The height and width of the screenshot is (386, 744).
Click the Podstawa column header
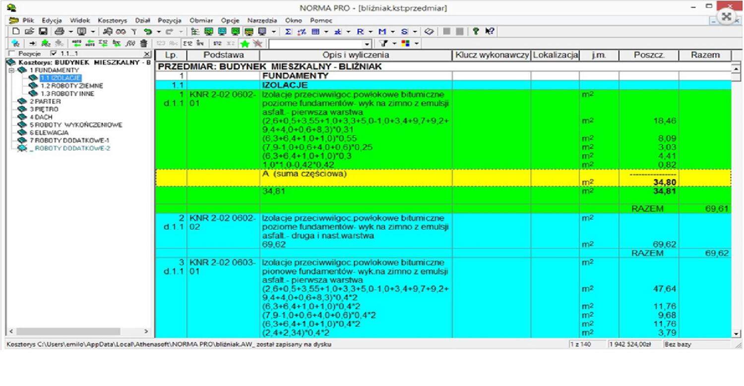click(x=223, y=55)
